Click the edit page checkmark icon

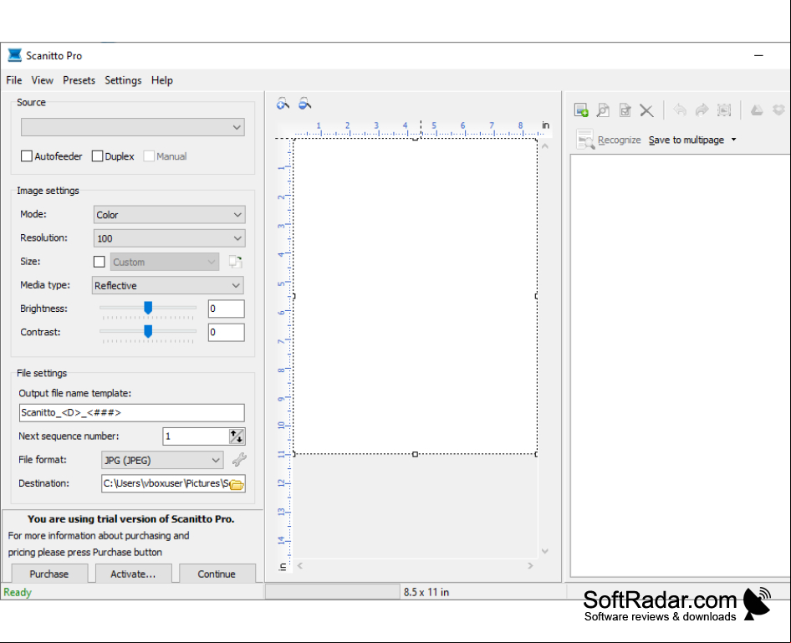(625, 110)
